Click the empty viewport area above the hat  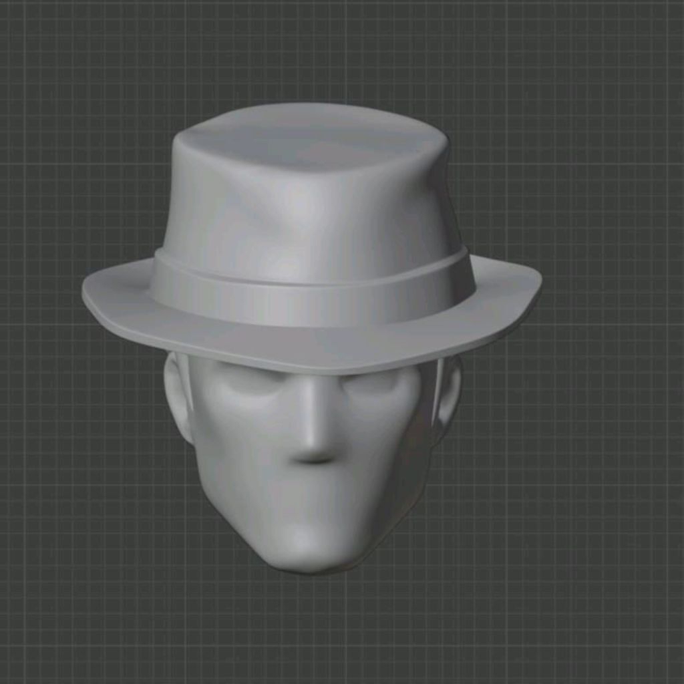pyautogui.click(x=334, y=53)
